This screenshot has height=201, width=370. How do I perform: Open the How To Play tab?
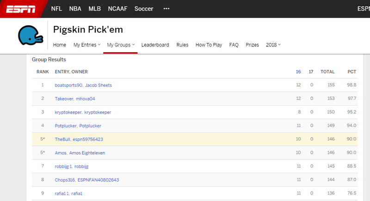coord(209,45)
